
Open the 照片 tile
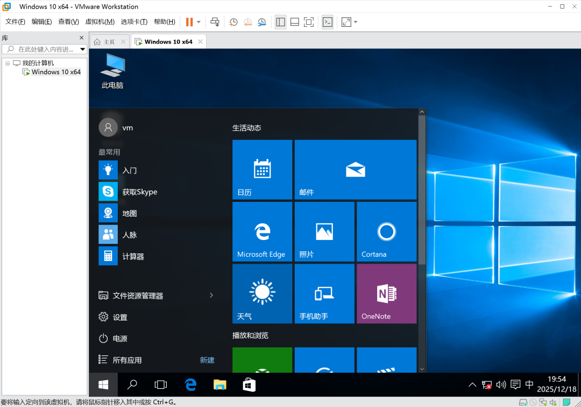pyautogui.click(x=324, y=232)
